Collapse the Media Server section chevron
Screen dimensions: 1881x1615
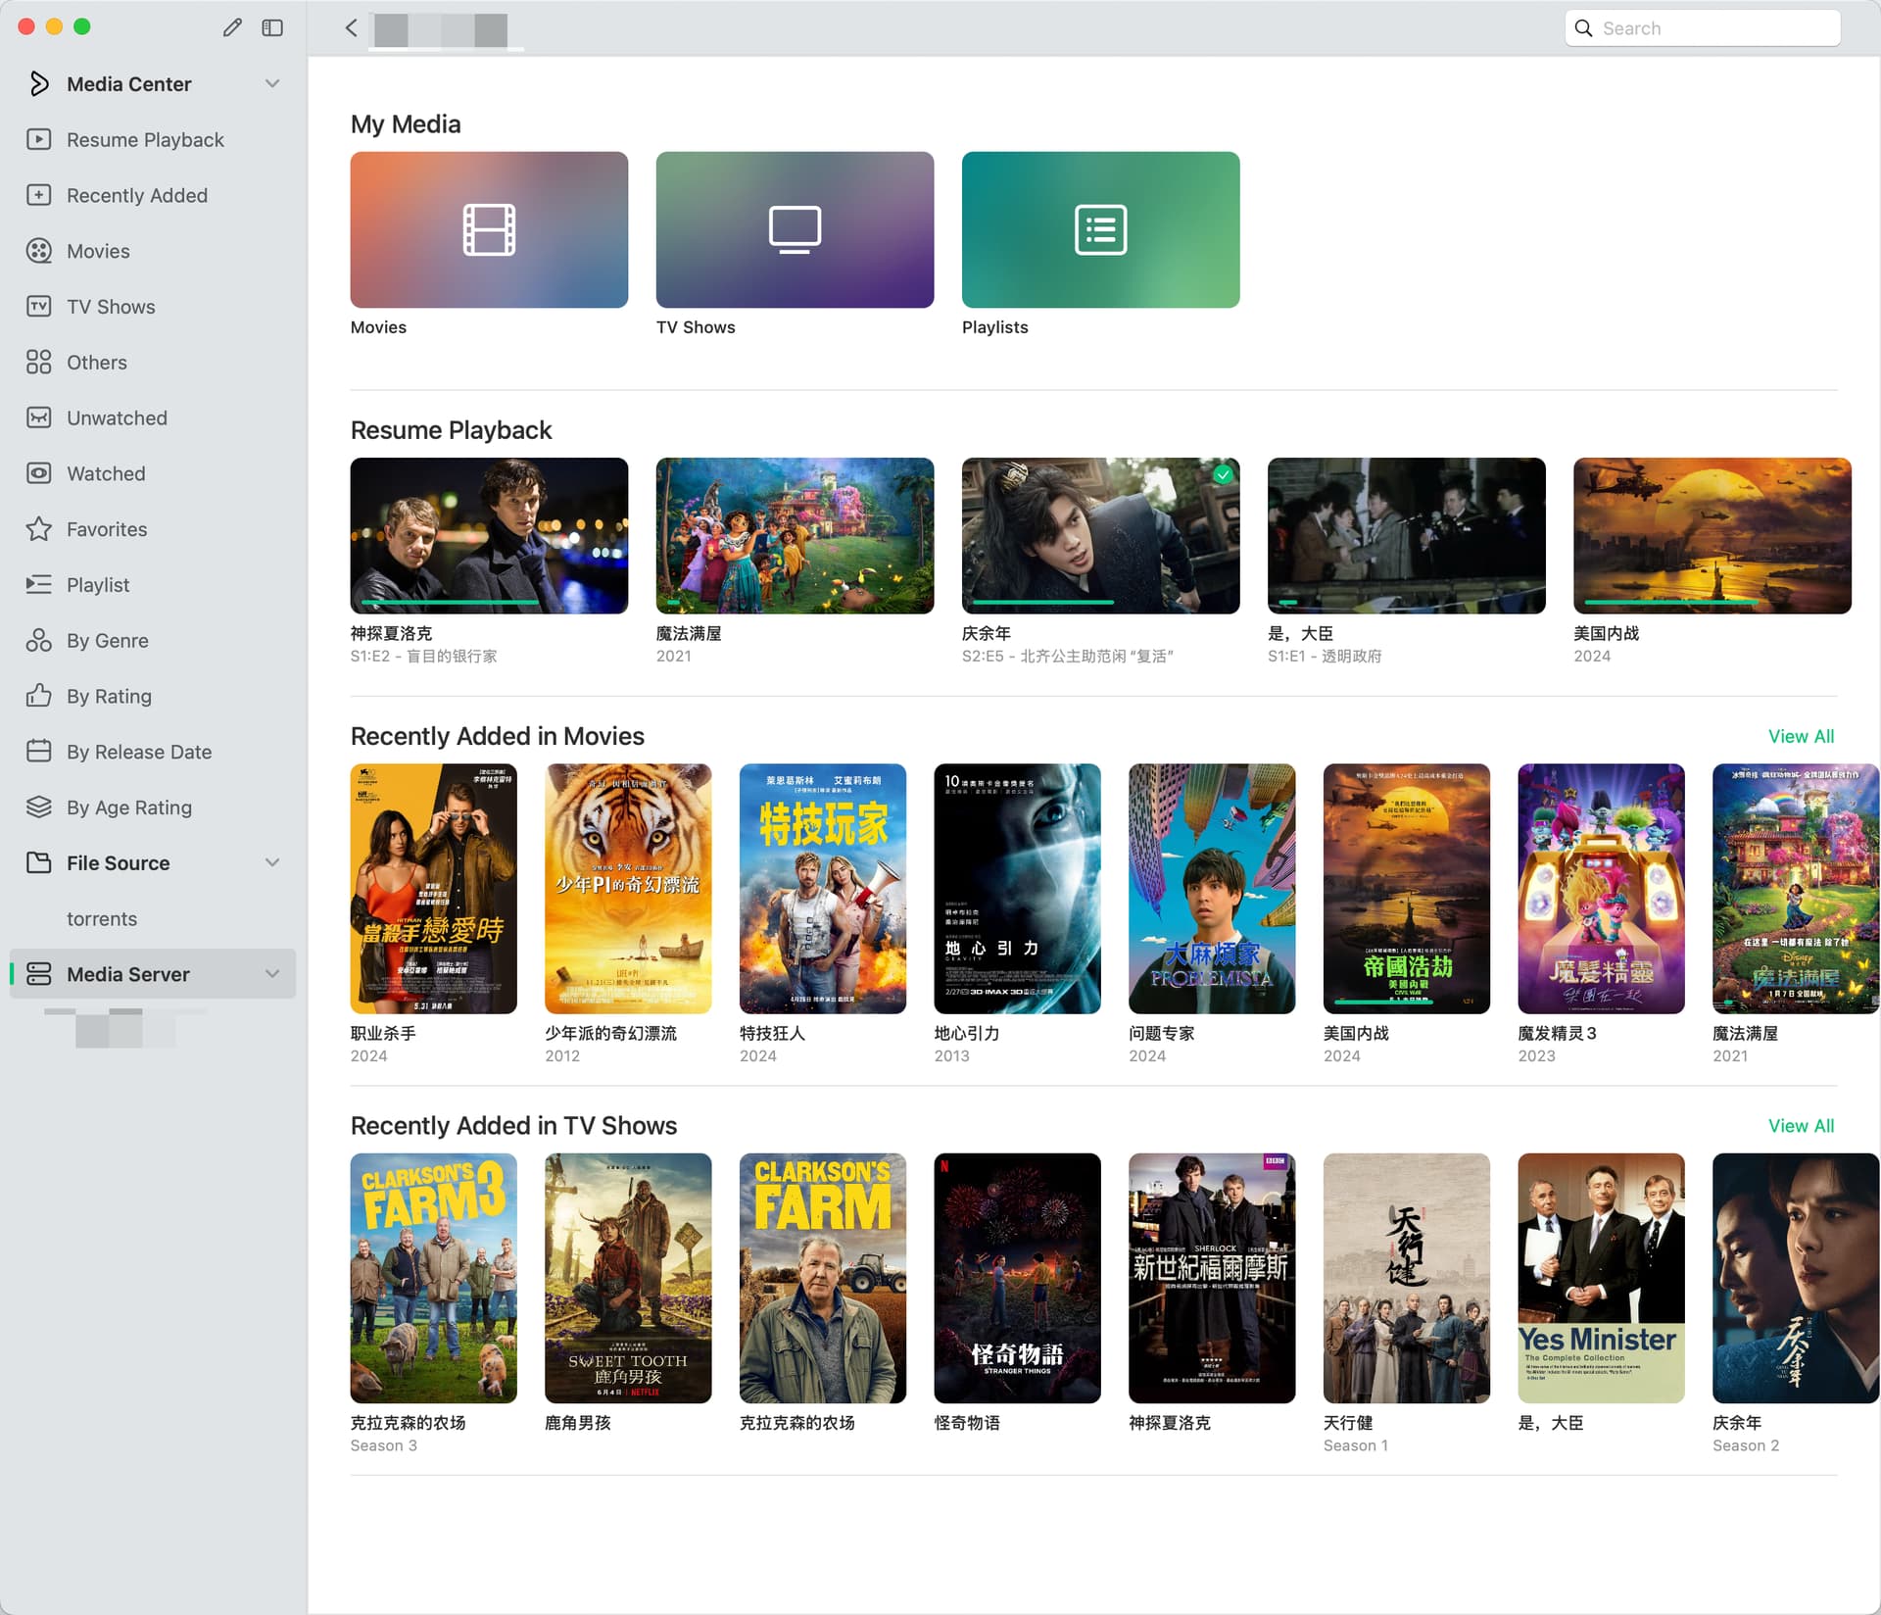[x=272, y=973]
